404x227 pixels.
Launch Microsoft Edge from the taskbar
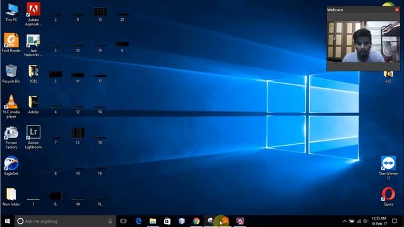pyautogui.click(x=138, y=221)
